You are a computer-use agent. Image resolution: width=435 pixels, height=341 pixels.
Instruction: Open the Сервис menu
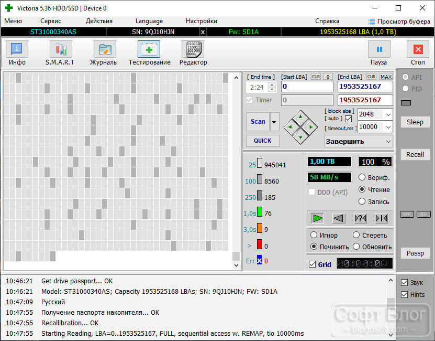[x=51, y=21]
